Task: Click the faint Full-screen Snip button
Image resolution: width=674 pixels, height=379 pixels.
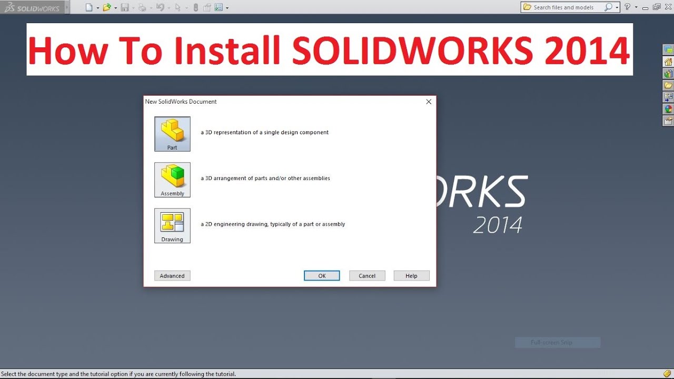Action: pos(558,343)
